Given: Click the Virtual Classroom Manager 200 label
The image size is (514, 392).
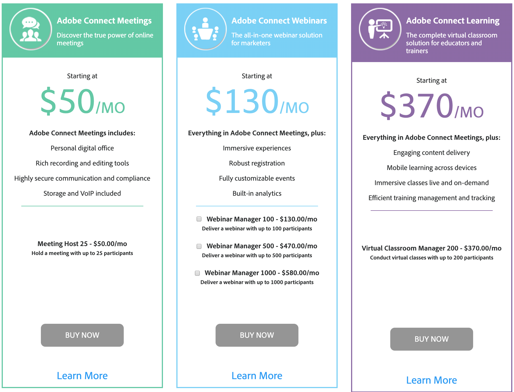Looking at the screenshot, I should (431, 248).
